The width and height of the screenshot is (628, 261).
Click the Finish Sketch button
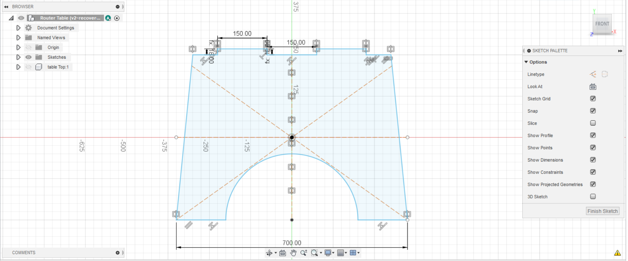602,211
